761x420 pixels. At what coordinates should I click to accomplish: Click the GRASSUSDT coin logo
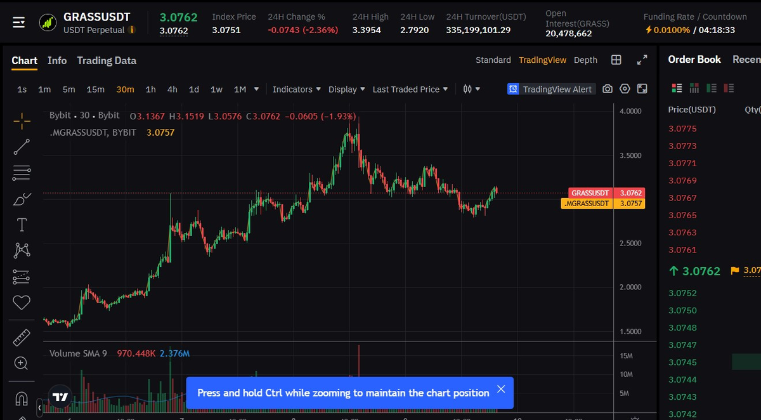48,23
